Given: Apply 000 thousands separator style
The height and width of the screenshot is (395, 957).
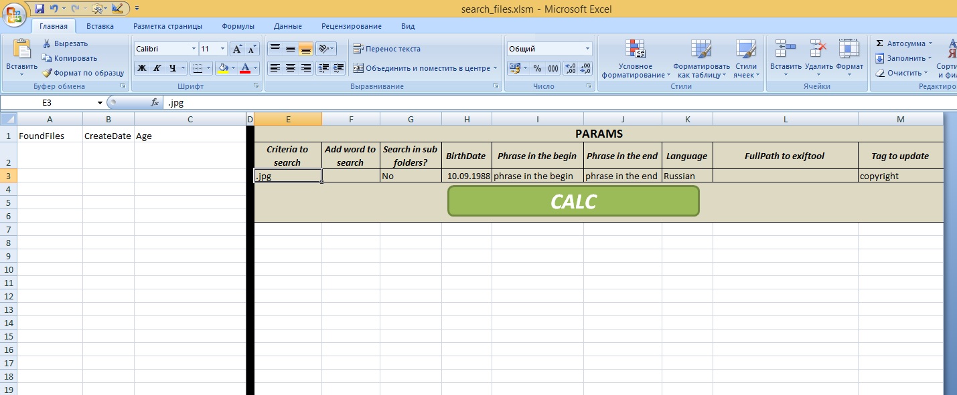Looking at the screenshot, I should tap(553, 68).
